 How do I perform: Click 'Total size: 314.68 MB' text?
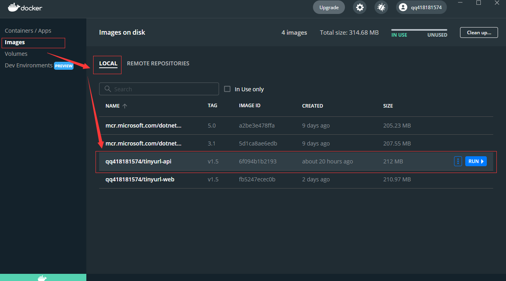pyautogui.click(x=349, y=33)
